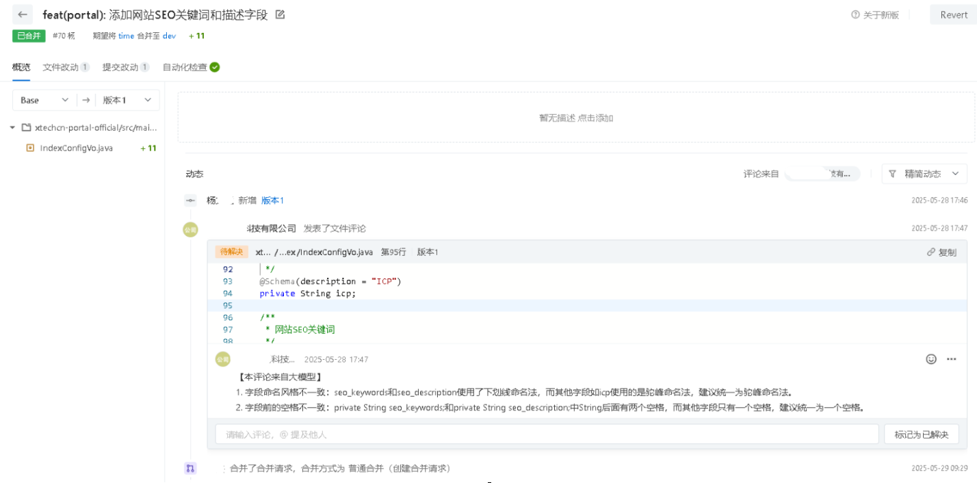Click the IndexConfigVo.java modified file icon
The image size is (977, 483).
(x=30, y=148)
